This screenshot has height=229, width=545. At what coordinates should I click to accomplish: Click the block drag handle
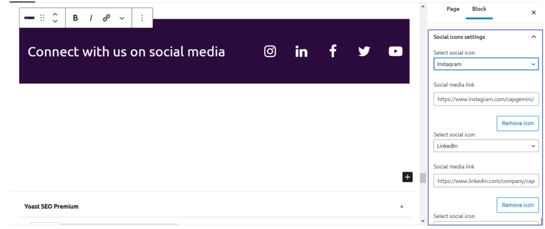(42, 18)
